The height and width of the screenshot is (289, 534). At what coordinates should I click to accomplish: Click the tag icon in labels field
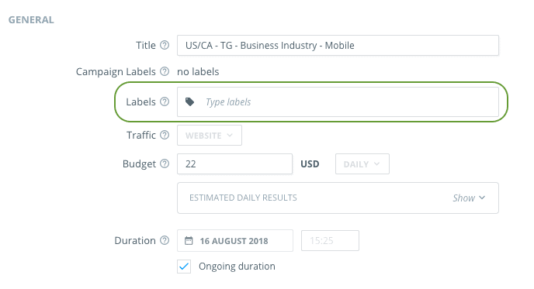pyautogui.click(x=189, y=101)
